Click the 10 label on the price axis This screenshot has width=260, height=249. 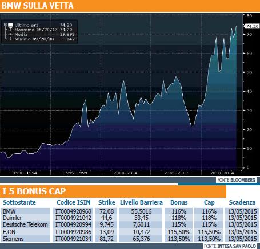click(x=249, y=149)
